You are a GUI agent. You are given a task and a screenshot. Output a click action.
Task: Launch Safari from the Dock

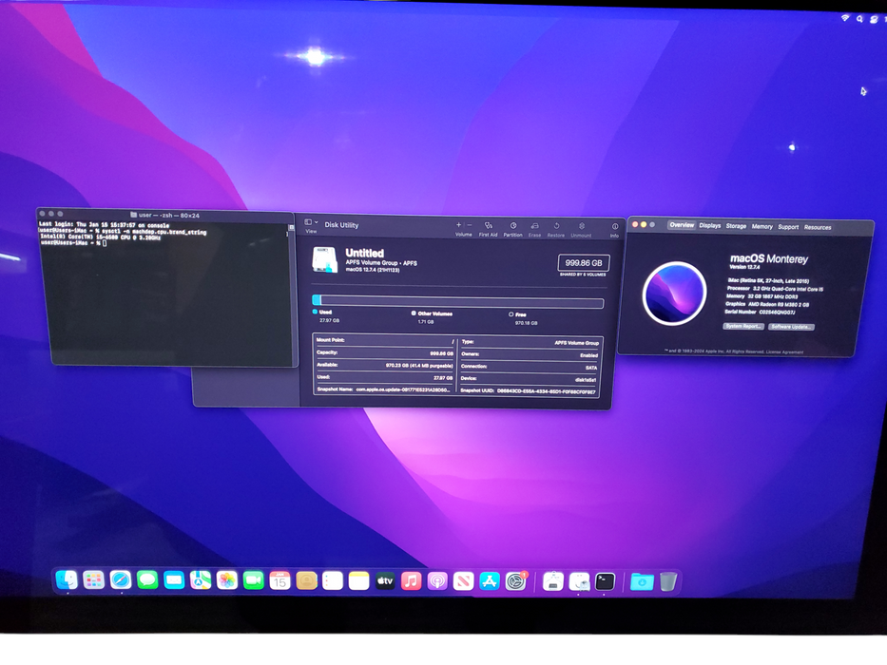121,579
